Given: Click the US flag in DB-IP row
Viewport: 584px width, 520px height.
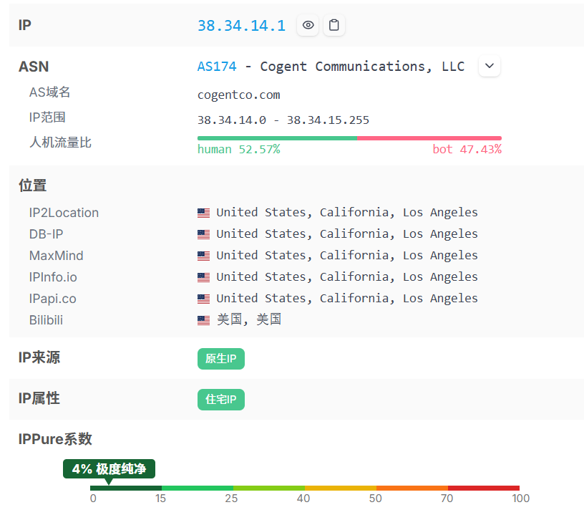Looking at the screenshot, I should tap(204, 234).
